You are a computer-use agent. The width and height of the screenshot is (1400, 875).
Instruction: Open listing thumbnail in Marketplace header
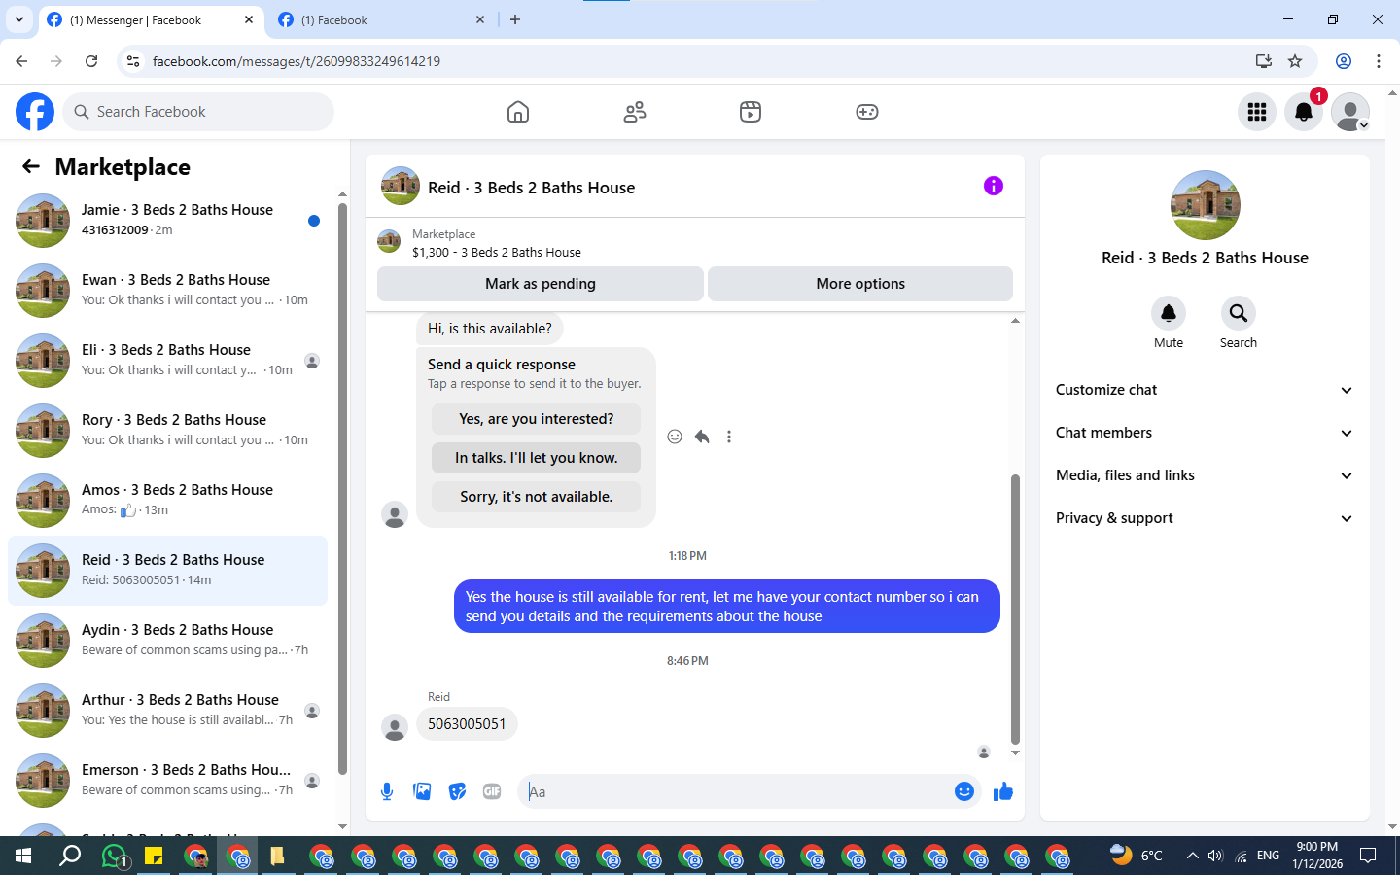[x=389, y=241]
